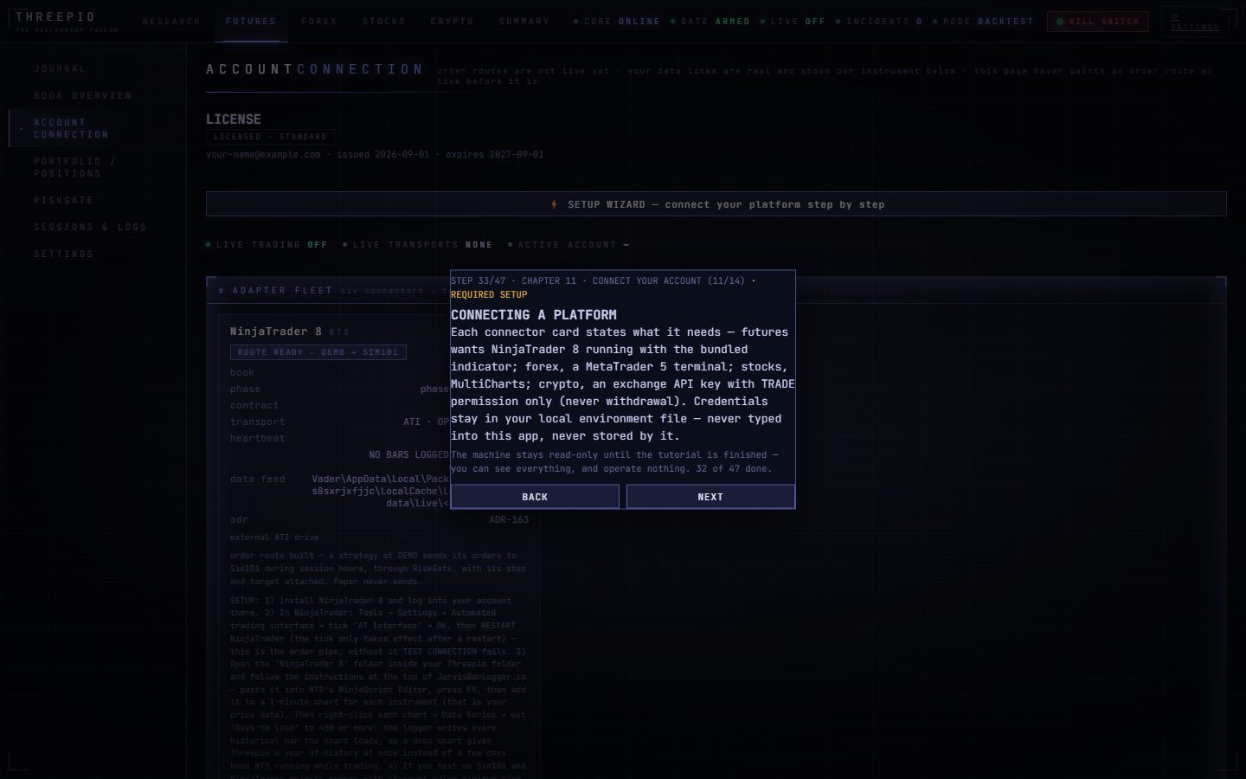Image resolution: width=1246 pixels, height=779 pixels.
Task: Launch the Setup Wizard banner
Action: (x=716, y=204)
